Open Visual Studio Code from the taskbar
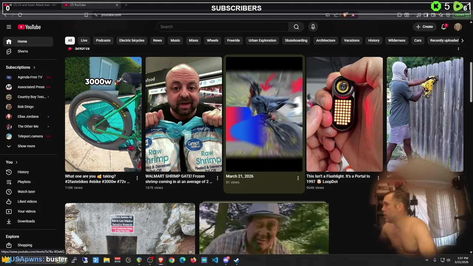 point(215,260)
